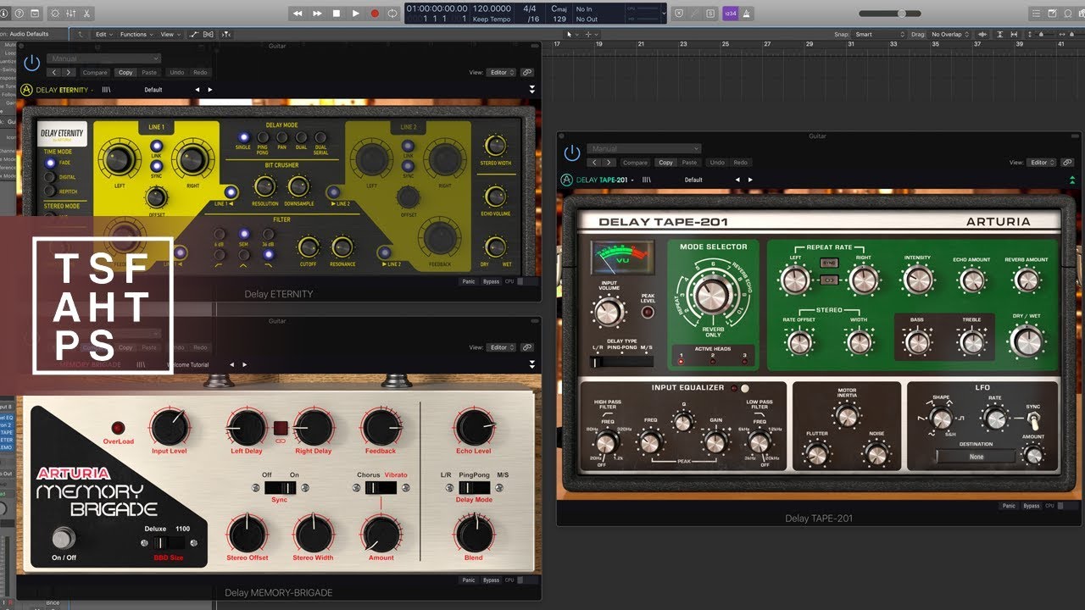The image size is (1085, 610).
Task: Open the View Editor dropdown in Delay Eternity
Action: [x=501, y=73]
